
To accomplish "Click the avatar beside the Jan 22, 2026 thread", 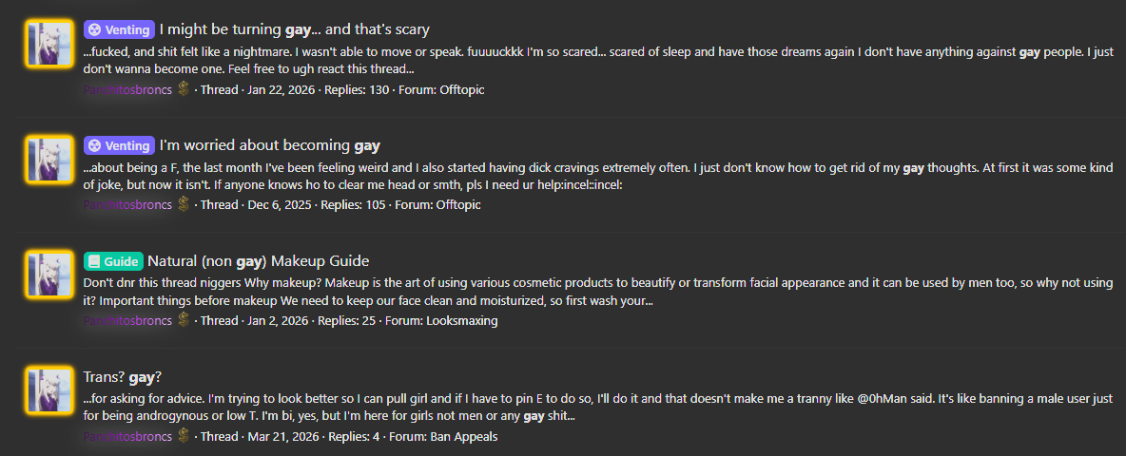I will (x=49, y=44).
